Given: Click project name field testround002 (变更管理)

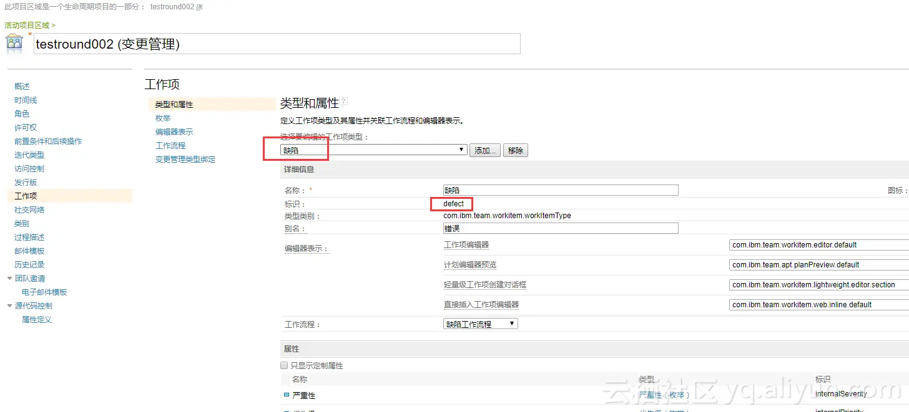Looking at the screenshot, I should [x=277, y=44].
